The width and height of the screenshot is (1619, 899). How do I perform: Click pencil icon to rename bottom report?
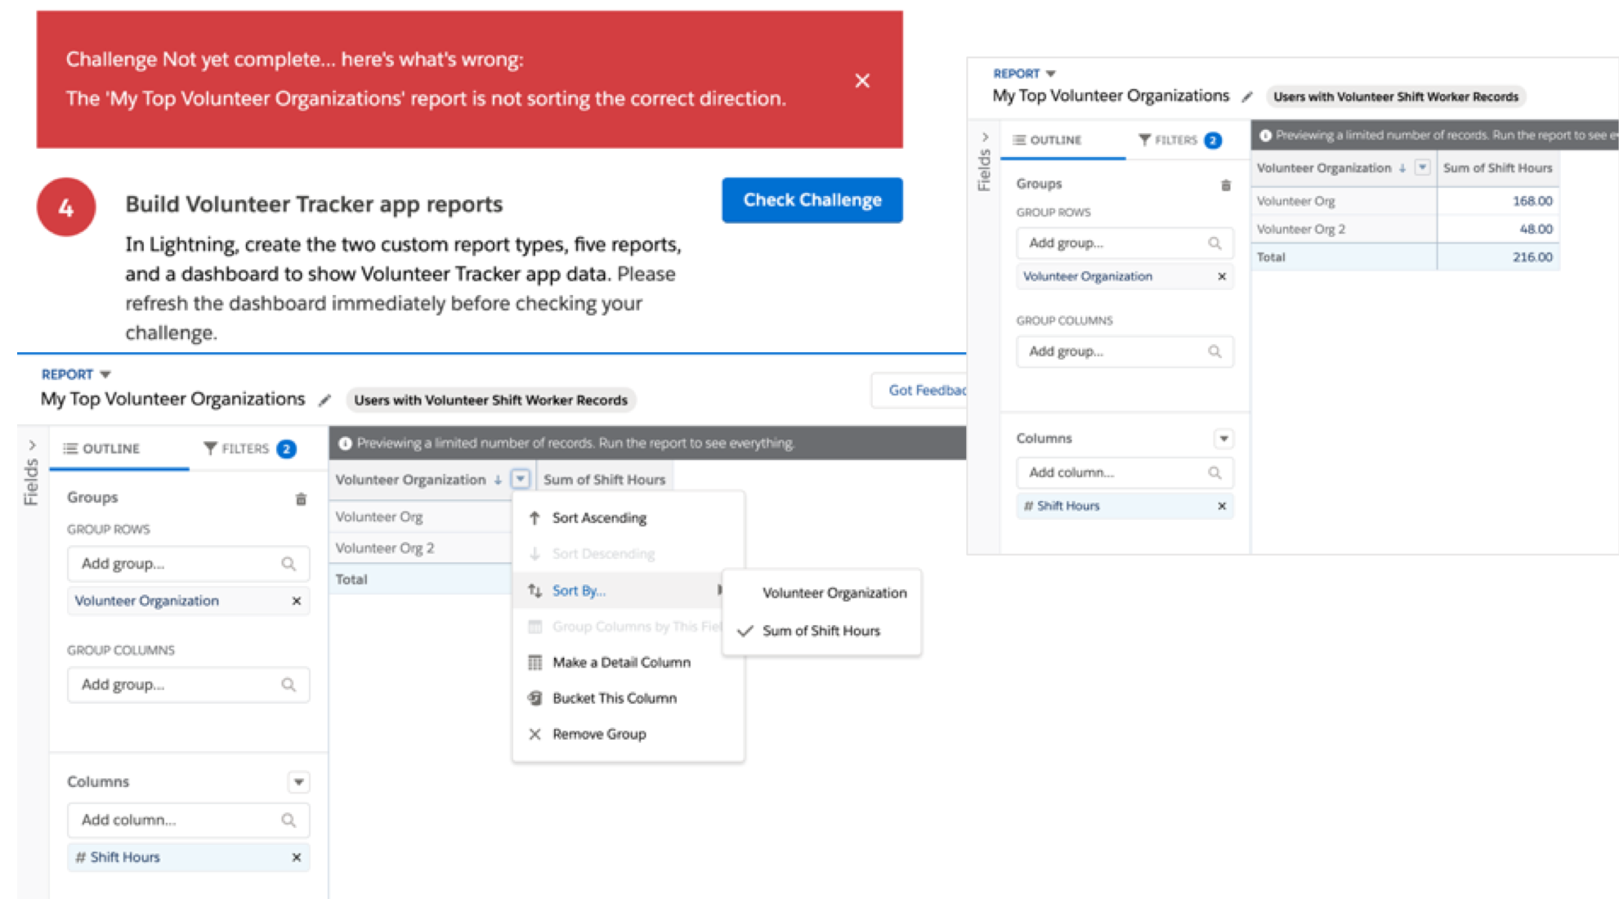point(324,400)
